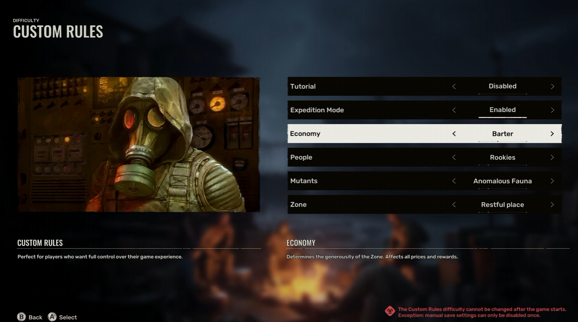Click the A controller button icon
578x322 pixels.
(x=52, y=317)
